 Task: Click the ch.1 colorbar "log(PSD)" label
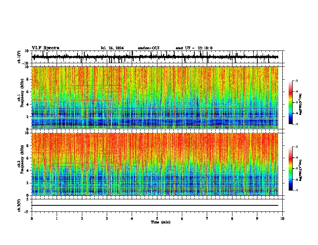300,104
